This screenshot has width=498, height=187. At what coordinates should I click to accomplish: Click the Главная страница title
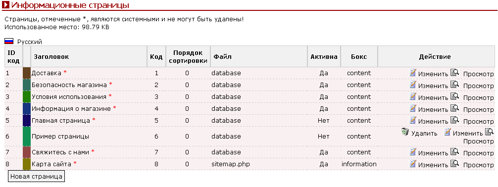click(x=61, y=121)
